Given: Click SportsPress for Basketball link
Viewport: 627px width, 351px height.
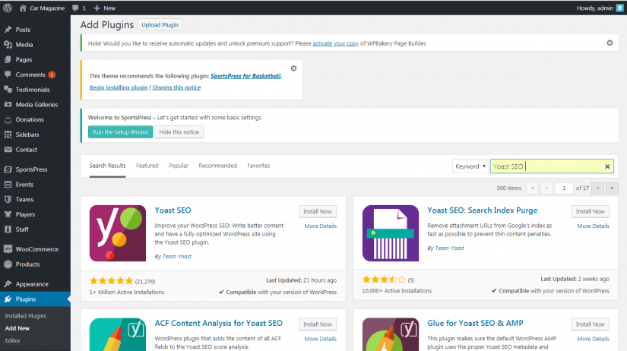Looking at the screenshot, I should click(245, 76).
